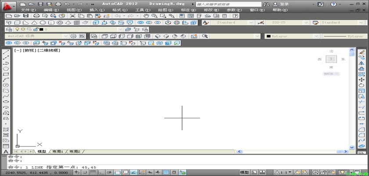Viewport: 369px width, 176px height.
Task: Open the AutoCAD application menu button
Action: pyautogui.click(x=9, y=7)
